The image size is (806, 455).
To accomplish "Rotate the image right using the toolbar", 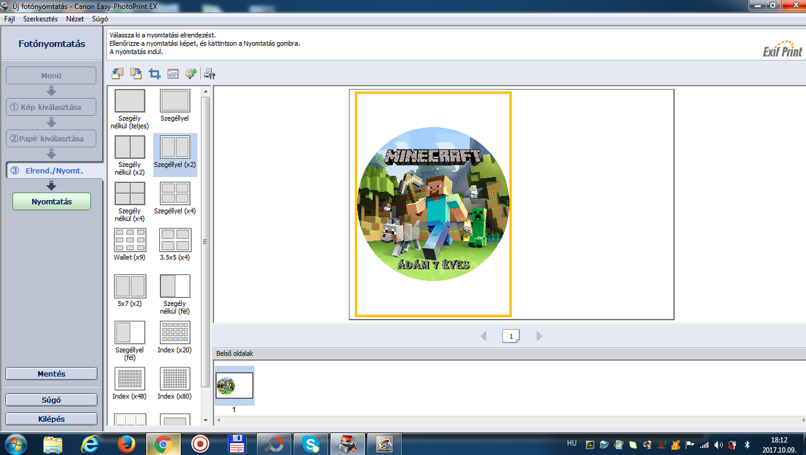I will (135, 74).
